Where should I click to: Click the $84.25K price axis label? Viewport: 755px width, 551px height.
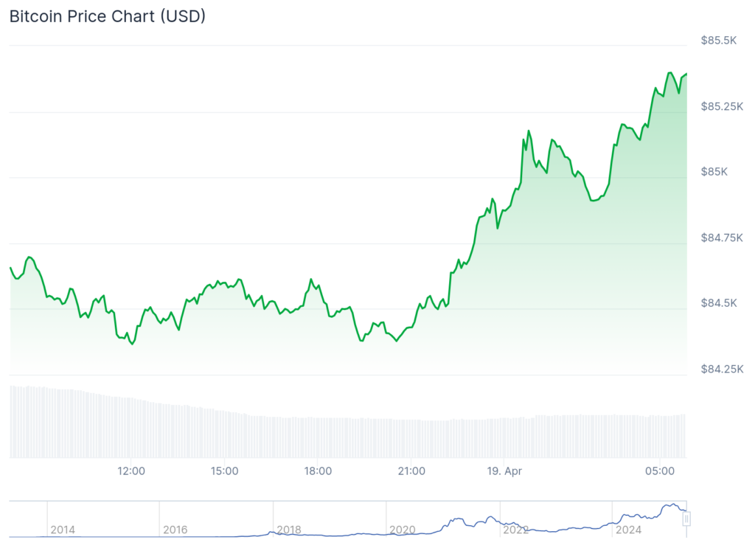pyautogui.click(x=722, y=369)
